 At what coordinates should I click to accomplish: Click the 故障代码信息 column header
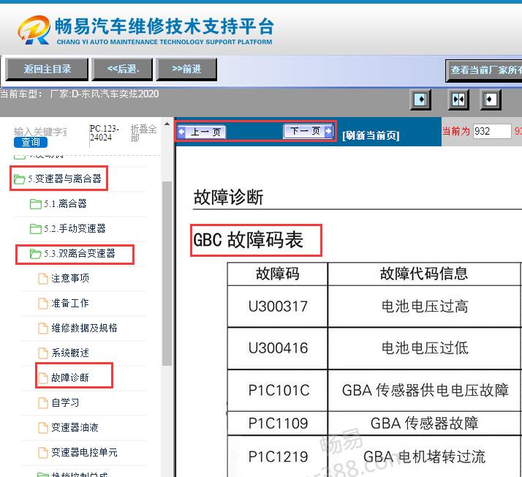point(425,274)
